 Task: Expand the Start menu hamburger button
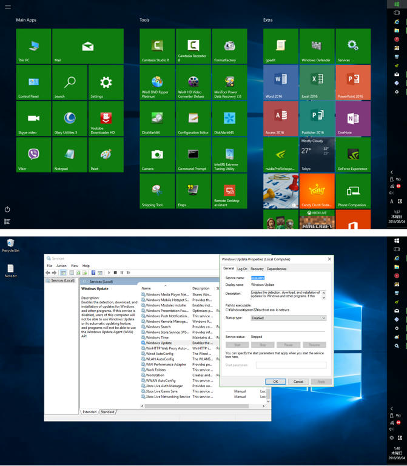click(x=8, y=7)
